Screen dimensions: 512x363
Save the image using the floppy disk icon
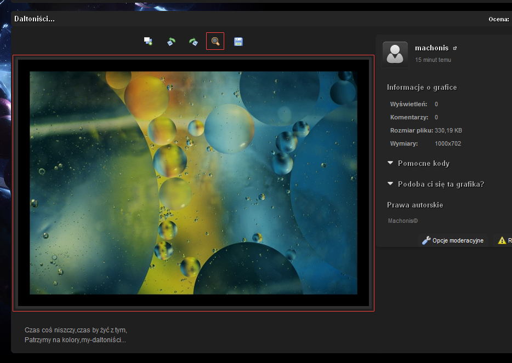pos(238,42)
